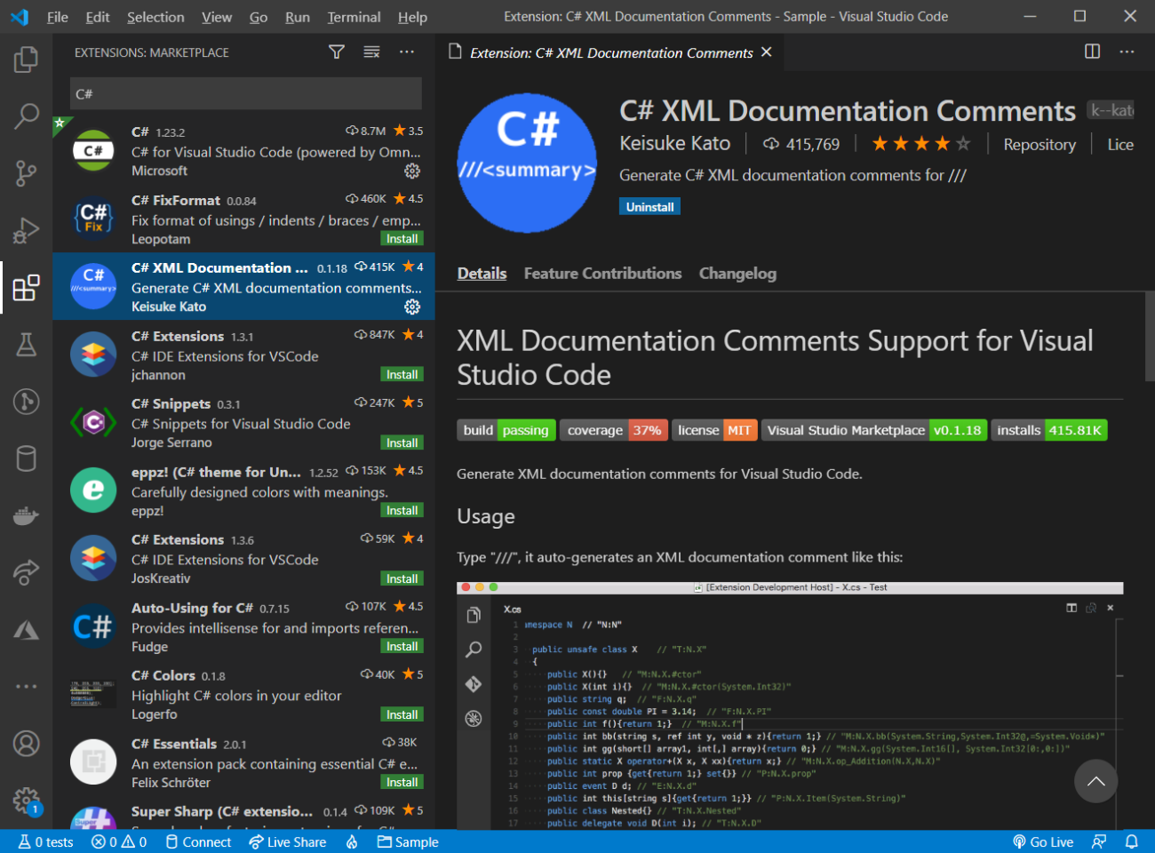Show additional hidden views ellipsis
Viewport: 1155px width, 853px height.
pyautogui.click(x=26, y=686)
